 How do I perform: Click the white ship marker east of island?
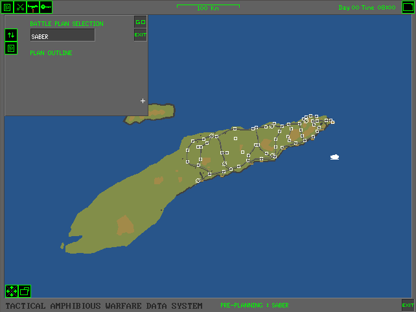pyautogui.click(x=334, y=157)
